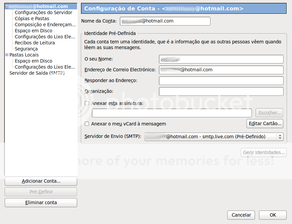Collapse the Pastas Locais branch
The height and width of the screenshot is (224, 292).
tap(7, 55)
